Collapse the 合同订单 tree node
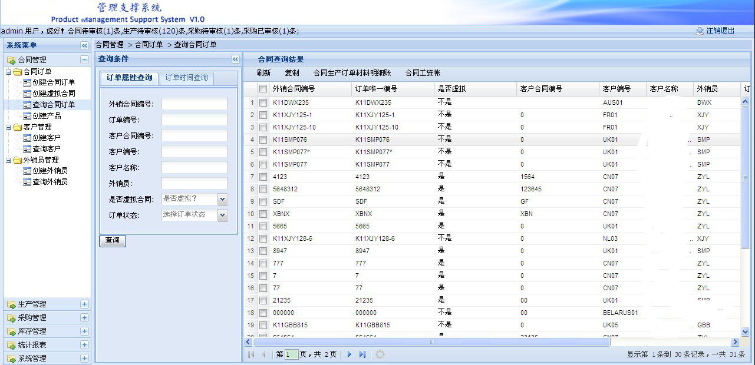Screen dimensions: 755x365 (x=8, y=72)
